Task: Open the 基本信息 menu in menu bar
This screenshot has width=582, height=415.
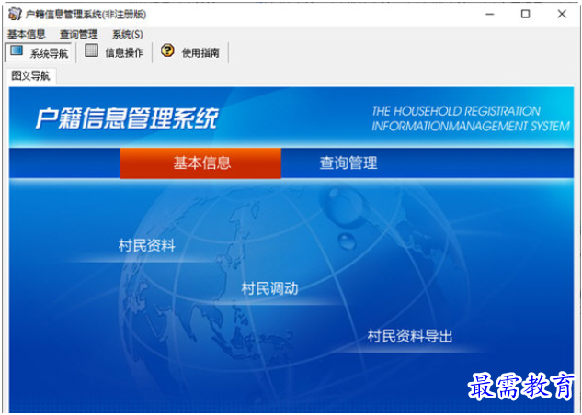Action: tap(27, 35)
